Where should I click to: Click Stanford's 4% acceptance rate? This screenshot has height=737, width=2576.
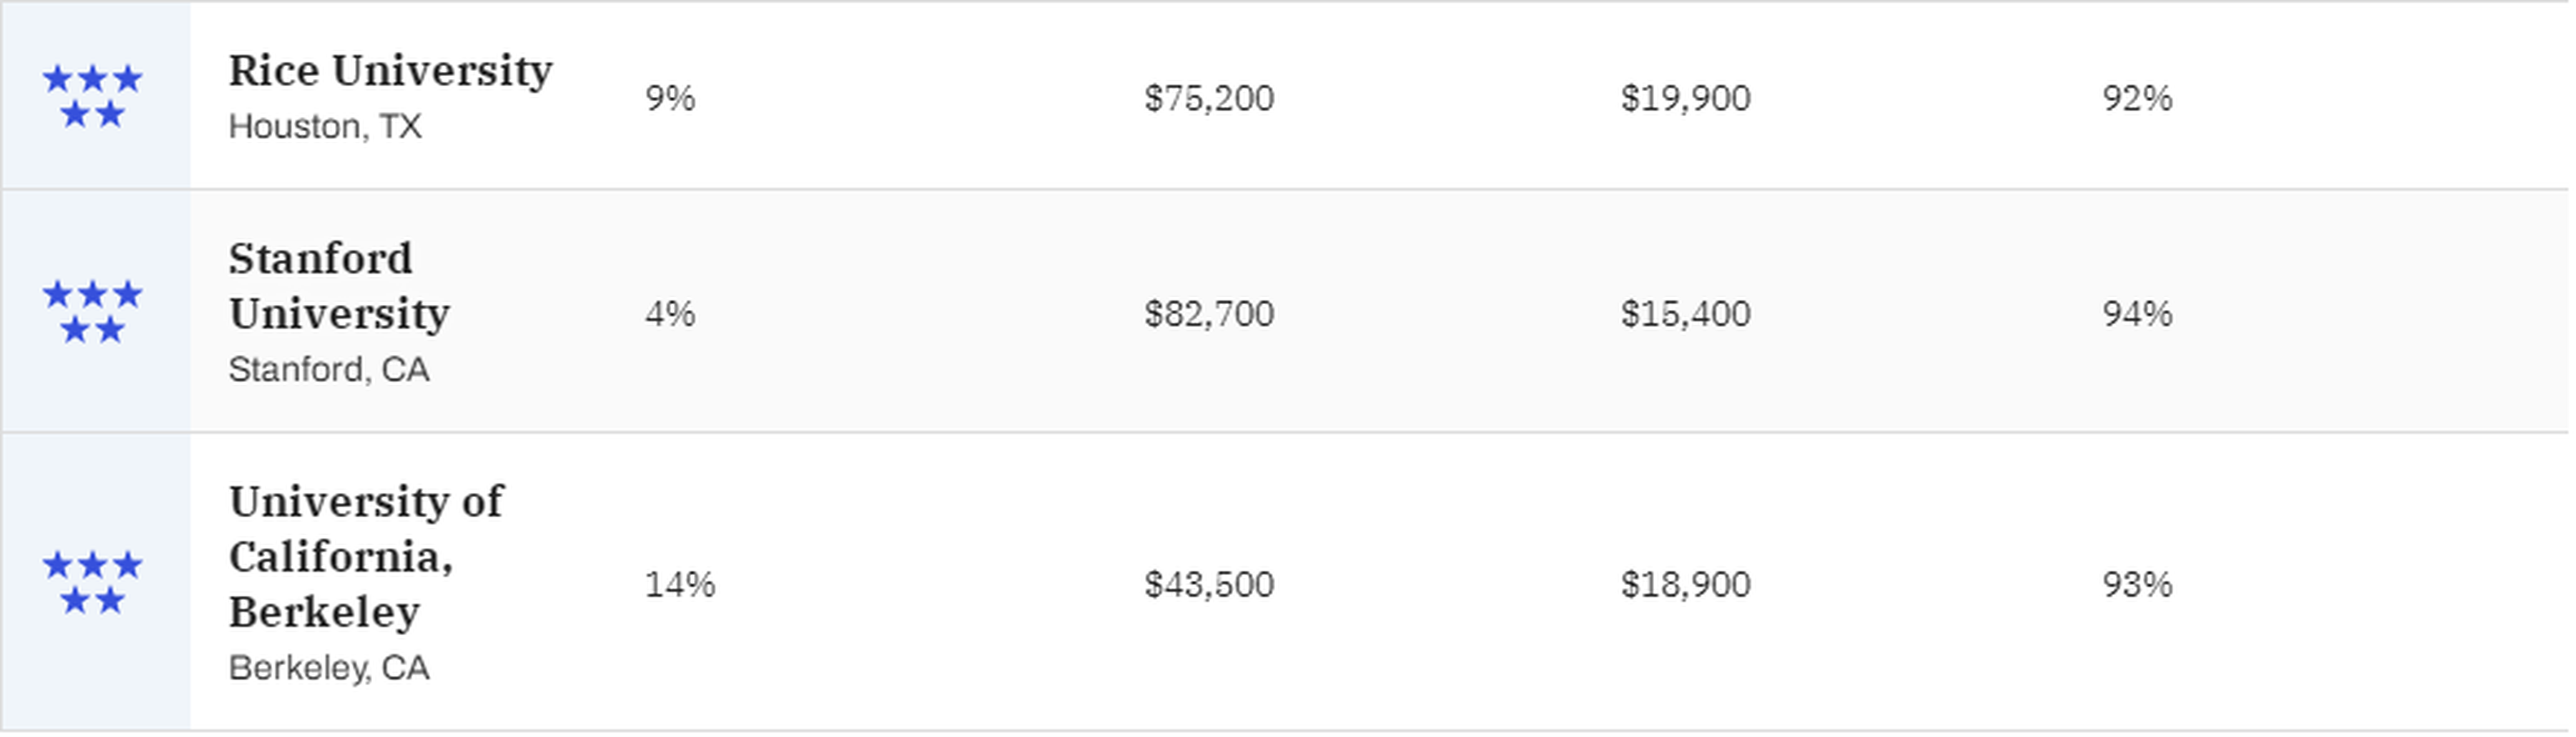point(671,314)
